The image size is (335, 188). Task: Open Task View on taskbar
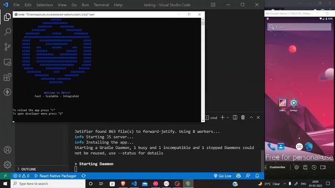(x=101, y=183)
